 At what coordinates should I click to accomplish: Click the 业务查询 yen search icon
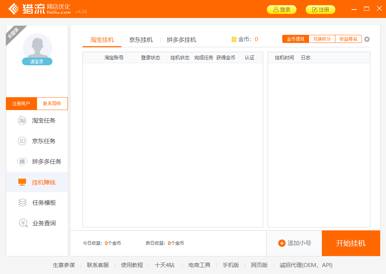(23, 223)
